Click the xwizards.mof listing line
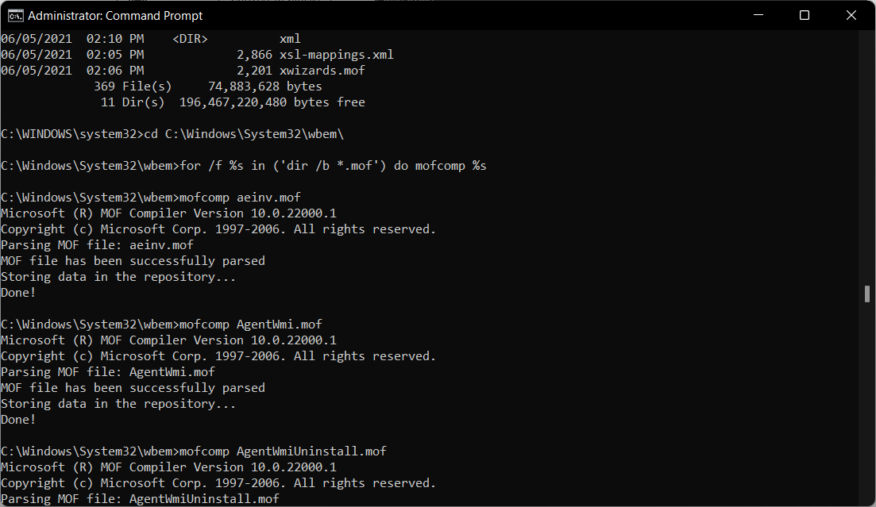The width and height of the screenshot is (876, 507). click(x=321, y=70)
